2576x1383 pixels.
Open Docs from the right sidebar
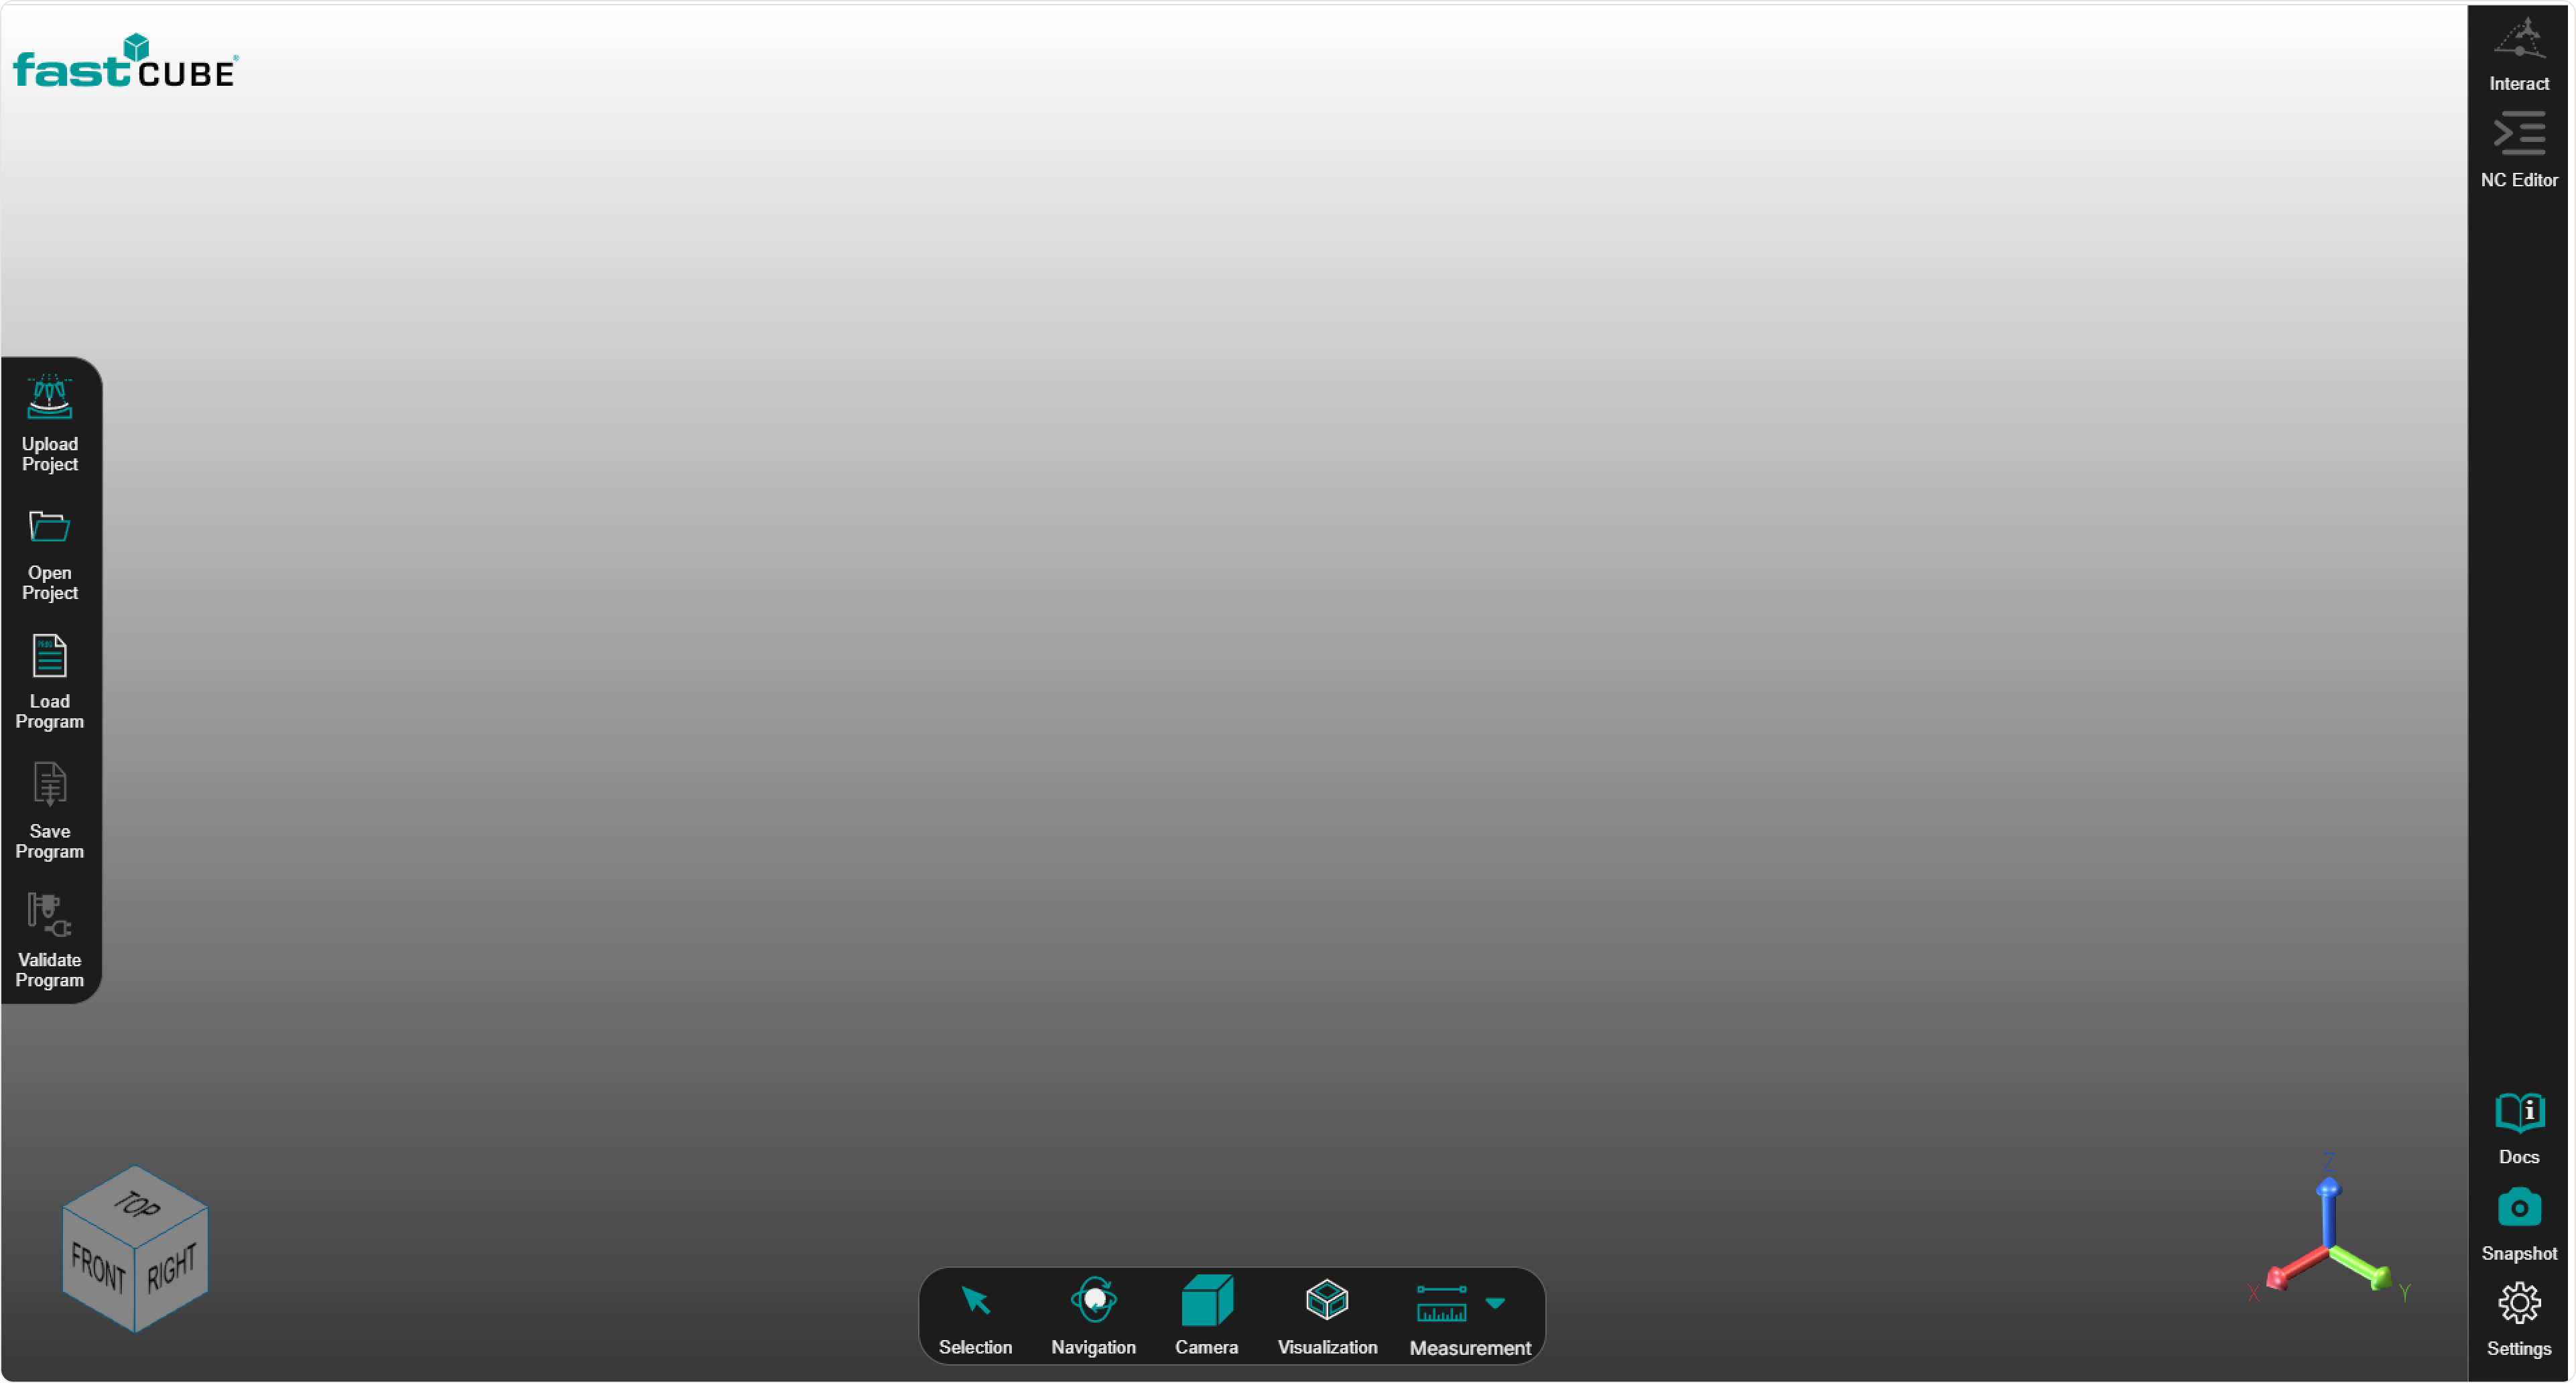[x=2518, y=1112]
